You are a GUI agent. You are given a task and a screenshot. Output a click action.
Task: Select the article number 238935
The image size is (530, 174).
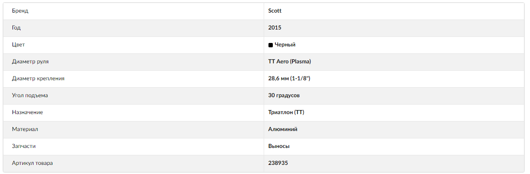278,163
